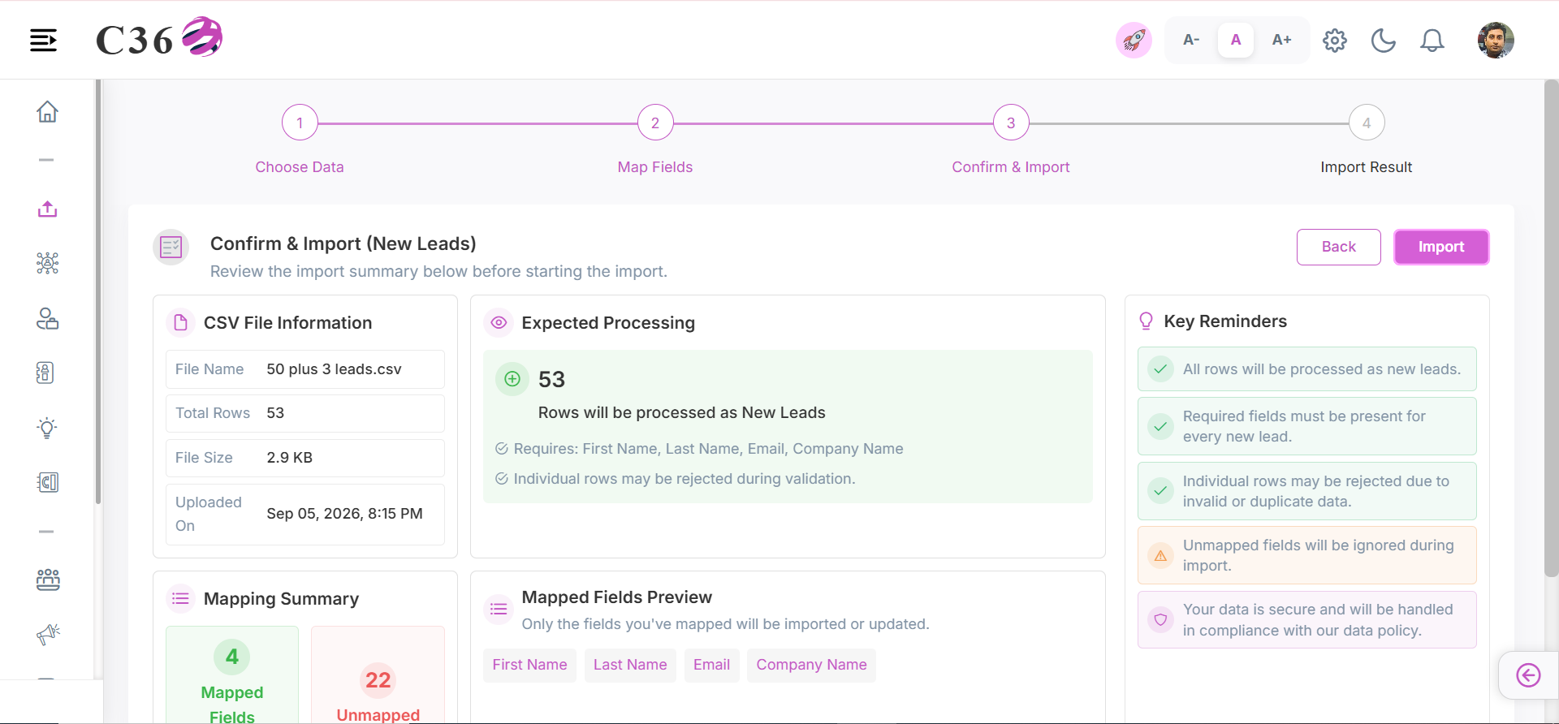Open the megaphone campaigns sidebar icon
This screenshot has width=1559, height=724.
pyautogui.click(x=48, y=634)
